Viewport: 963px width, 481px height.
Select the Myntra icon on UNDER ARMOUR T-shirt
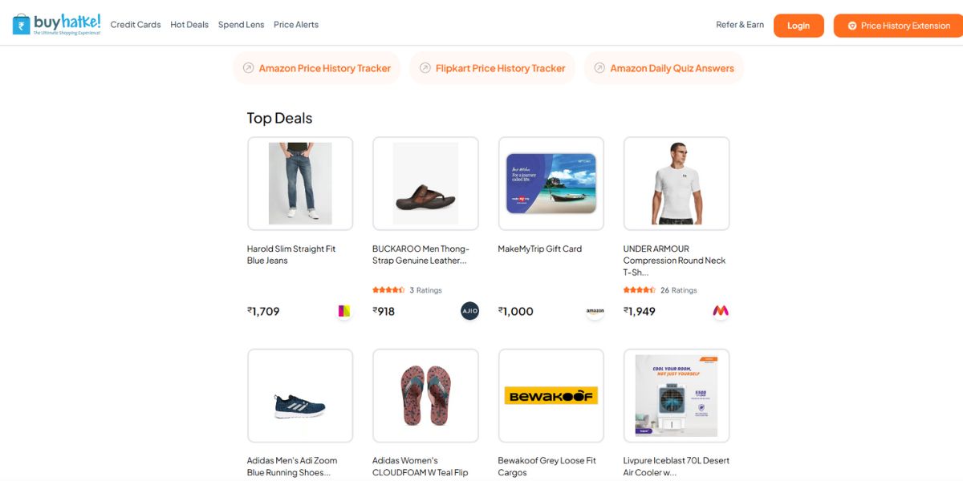(720, 311)
